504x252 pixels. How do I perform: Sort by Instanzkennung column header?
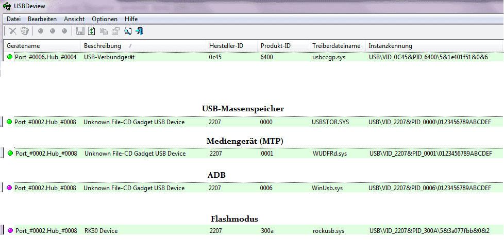[x=434, y=46]
